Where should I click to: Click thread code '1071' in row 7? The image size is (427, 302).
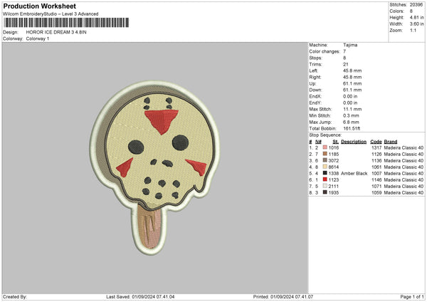[376, 186]
